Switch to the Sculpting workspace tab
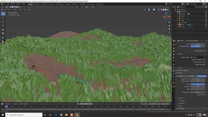This screenshot has width=208, height=117. pyautogui.click(x=44, y=4)
